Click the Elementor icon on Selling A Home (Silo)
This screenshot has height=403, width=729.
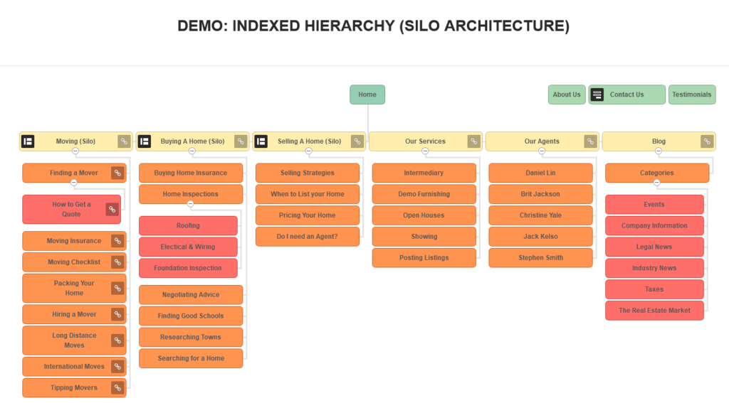point(261,141)
